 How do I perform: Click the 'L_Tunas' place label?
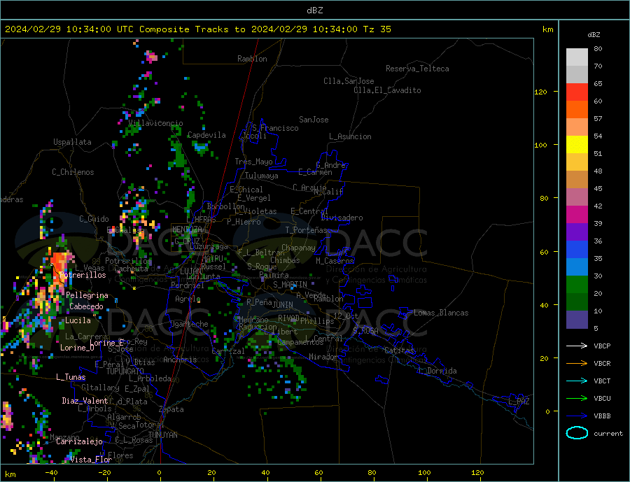[71, 377]
